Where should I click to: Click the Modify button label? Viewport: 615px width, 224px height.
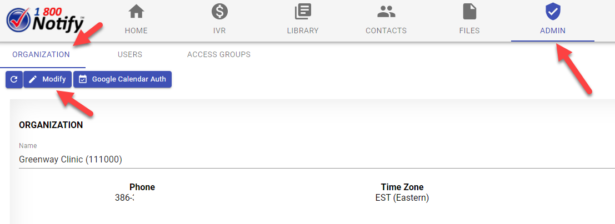[54, 79]
